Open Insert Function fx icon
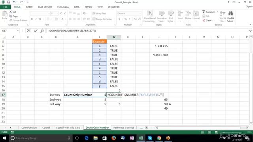This screenshot has width=253, height=142. click(x=42, y=31)
